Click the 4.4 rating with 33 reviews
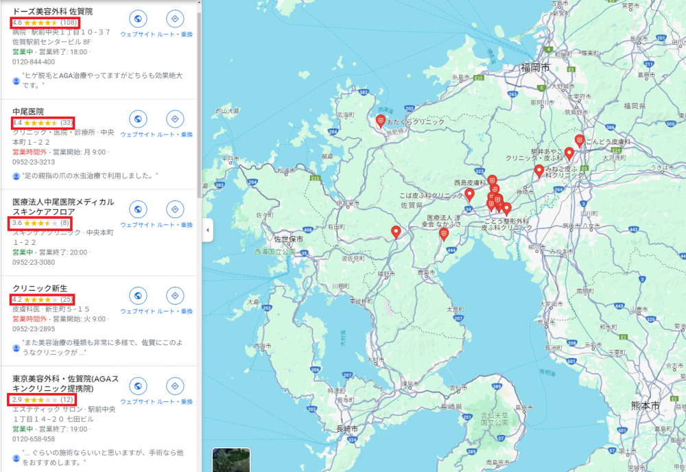Image resolution: width=686 pixels, height=472 pixels. 43,123
